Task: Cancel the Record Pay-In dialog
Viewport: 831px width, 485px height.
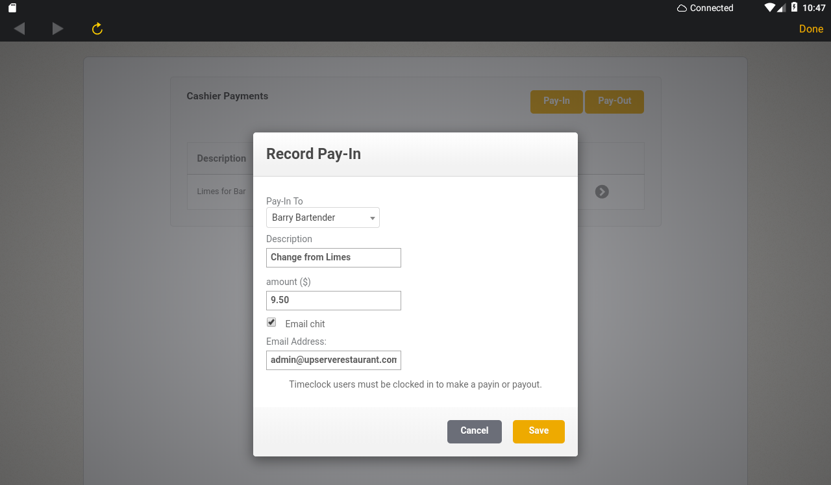Action: pyautogui.click(x=474, y=431)
